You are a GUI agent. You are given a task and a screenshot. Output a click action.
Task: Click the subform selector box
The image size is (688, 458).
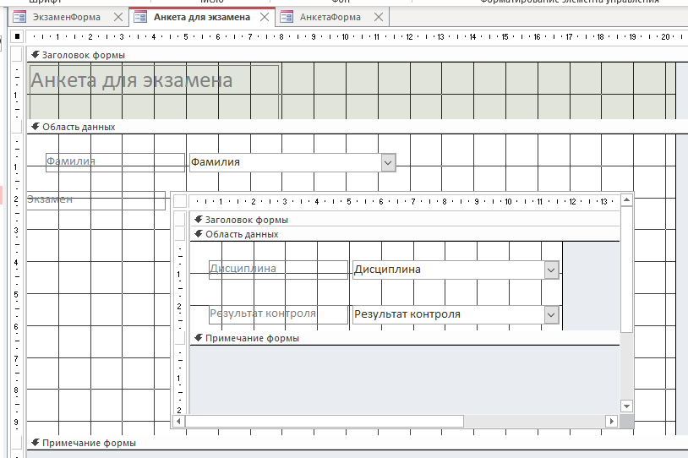180,201
